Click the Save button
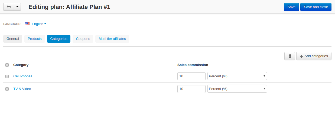 tap(291, 7)
